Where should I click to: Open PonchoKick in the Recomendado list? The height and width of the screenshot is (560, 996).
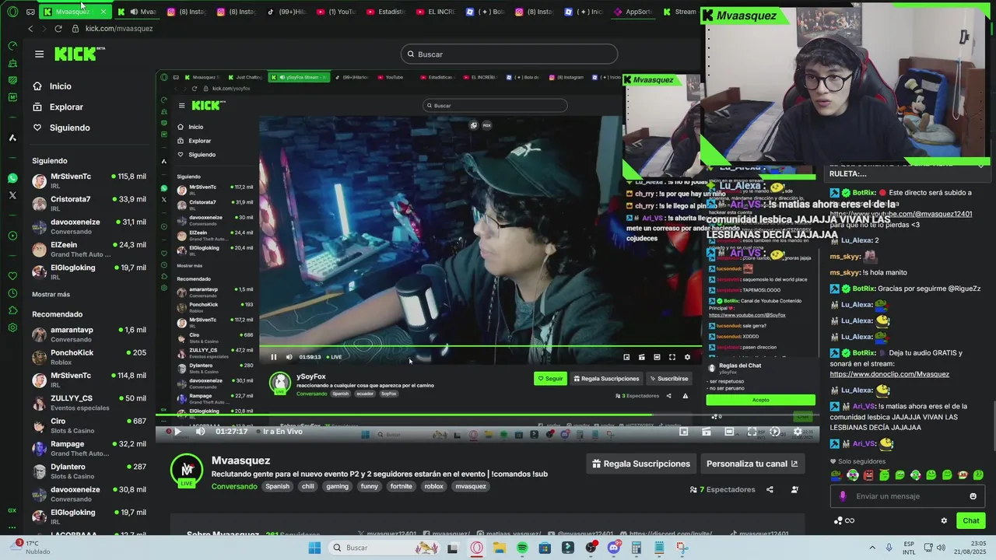(x=89, y=356)
